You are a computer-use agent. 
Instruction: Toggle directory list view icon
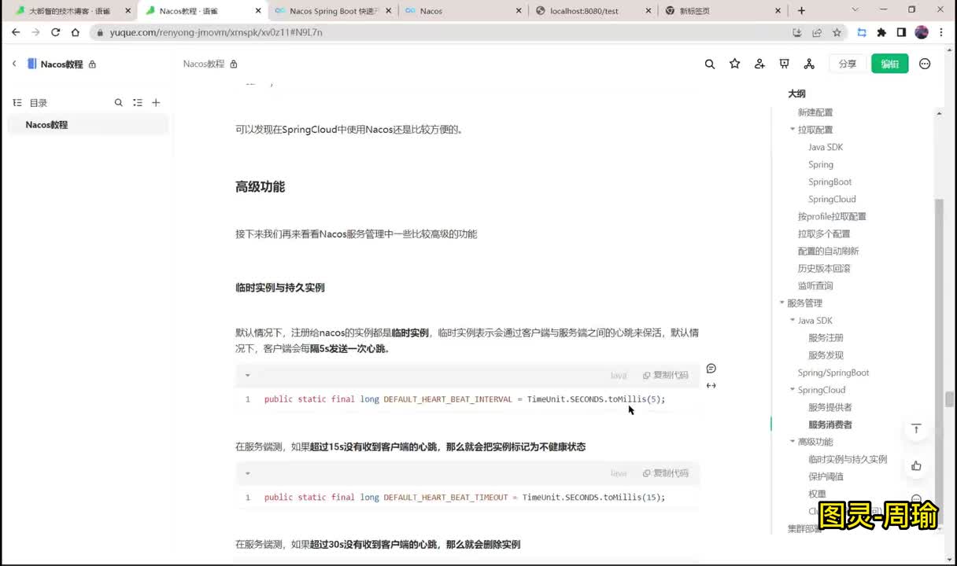tap(138, 102)
